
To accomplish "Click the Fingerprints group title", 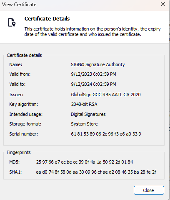I will coord(19,152).
